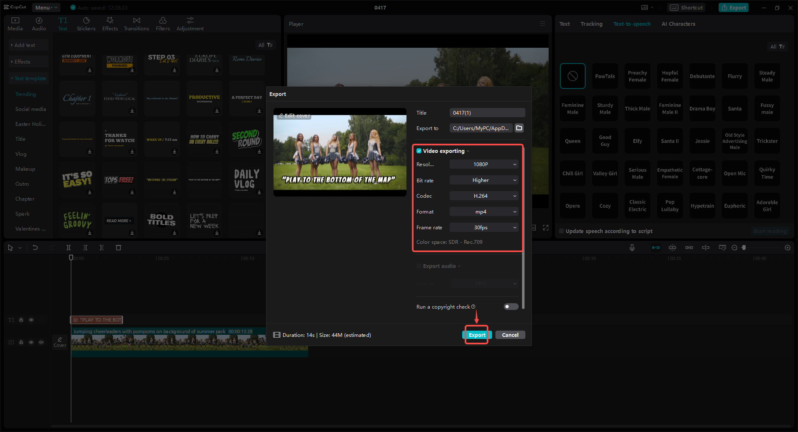The width and height of the screenshot is (798, 432).
Task: Check the Export audio checkbox
Action: click(419, 266)
